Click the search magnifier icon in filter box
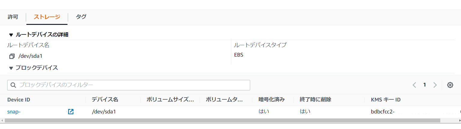 [x=13, y=85]
